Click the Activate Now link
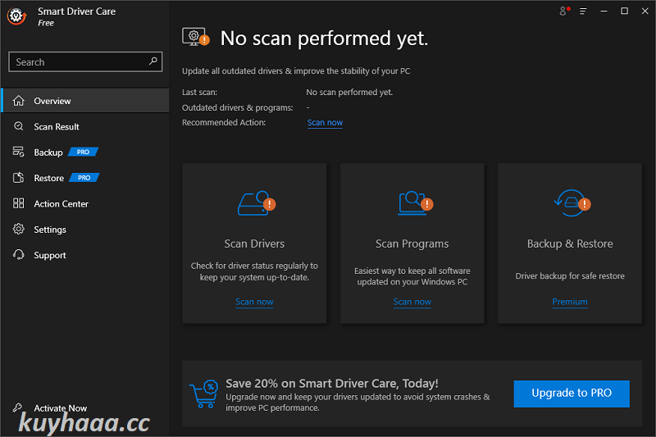 point(60,407)
